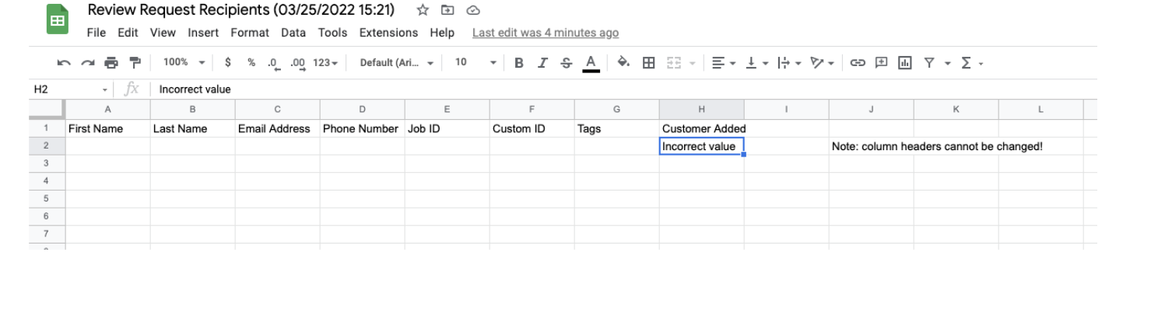Insert a link with chain icon
Image resolution: width=1158 pixels, height=319 pixels.
pos(858,63)
